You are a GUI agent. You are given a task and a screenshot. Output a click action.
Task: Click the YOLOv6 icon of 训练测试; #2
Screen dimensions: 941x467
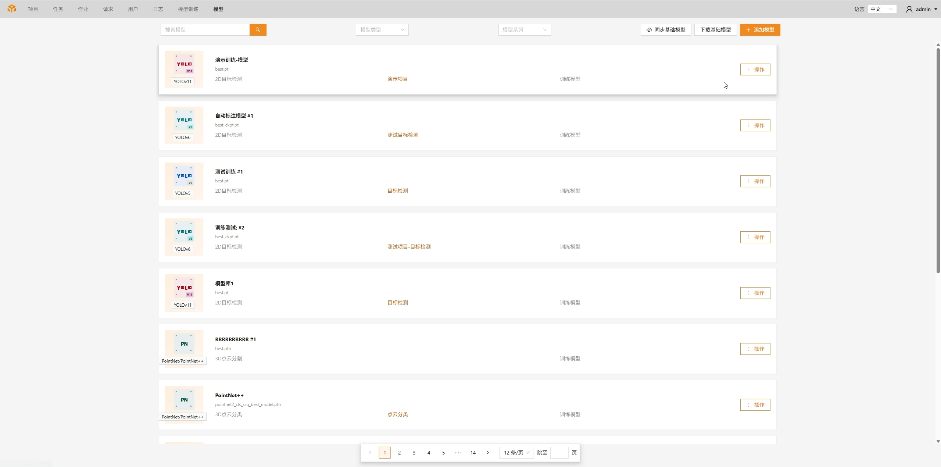click(184, 232)
